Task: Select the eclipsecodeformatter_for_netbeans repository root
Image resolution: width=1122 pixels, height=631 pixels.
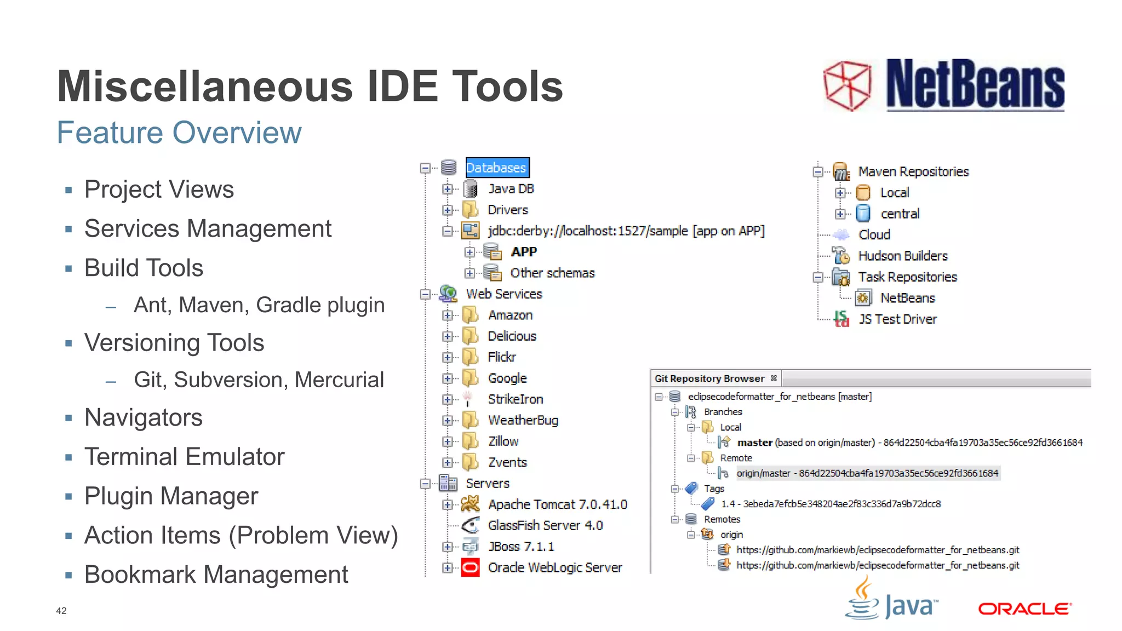Action: coord(780,396)
